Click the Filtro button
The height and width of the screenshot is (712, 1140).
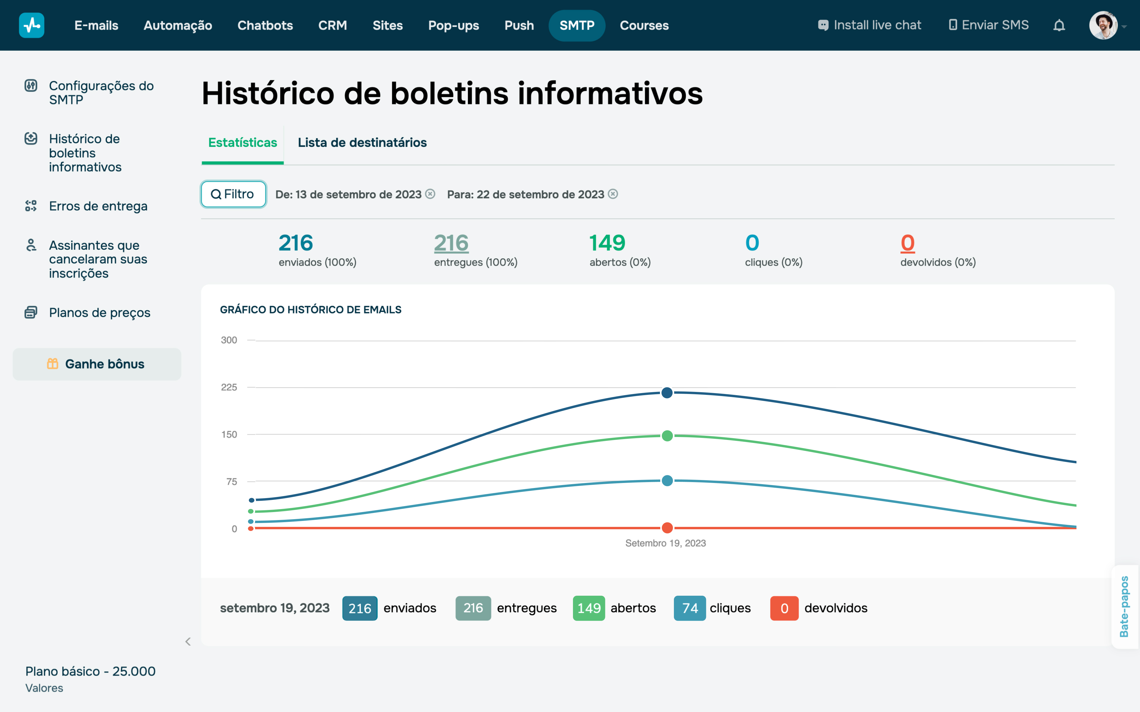tap(233, 194)
